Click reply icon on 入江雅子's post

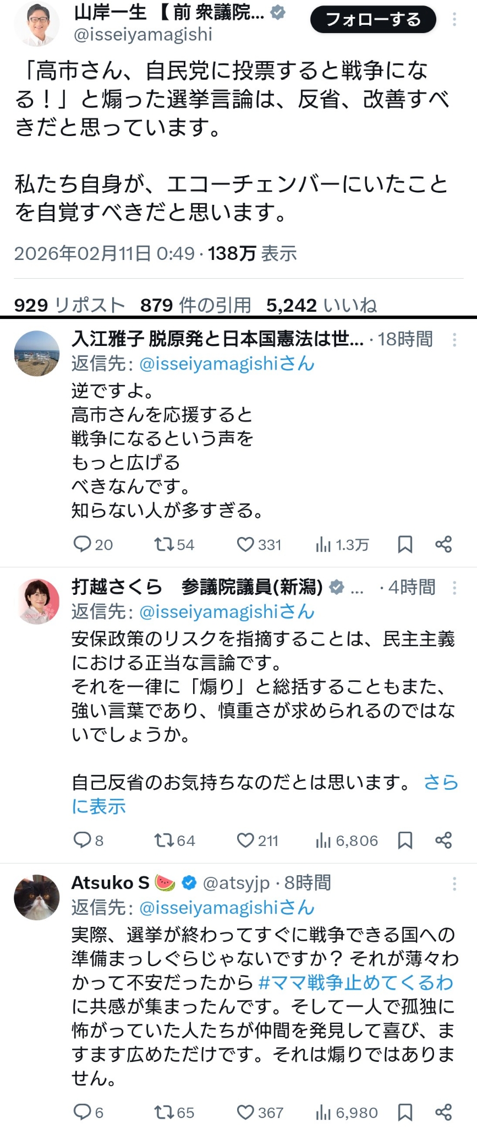coord(82,545)
